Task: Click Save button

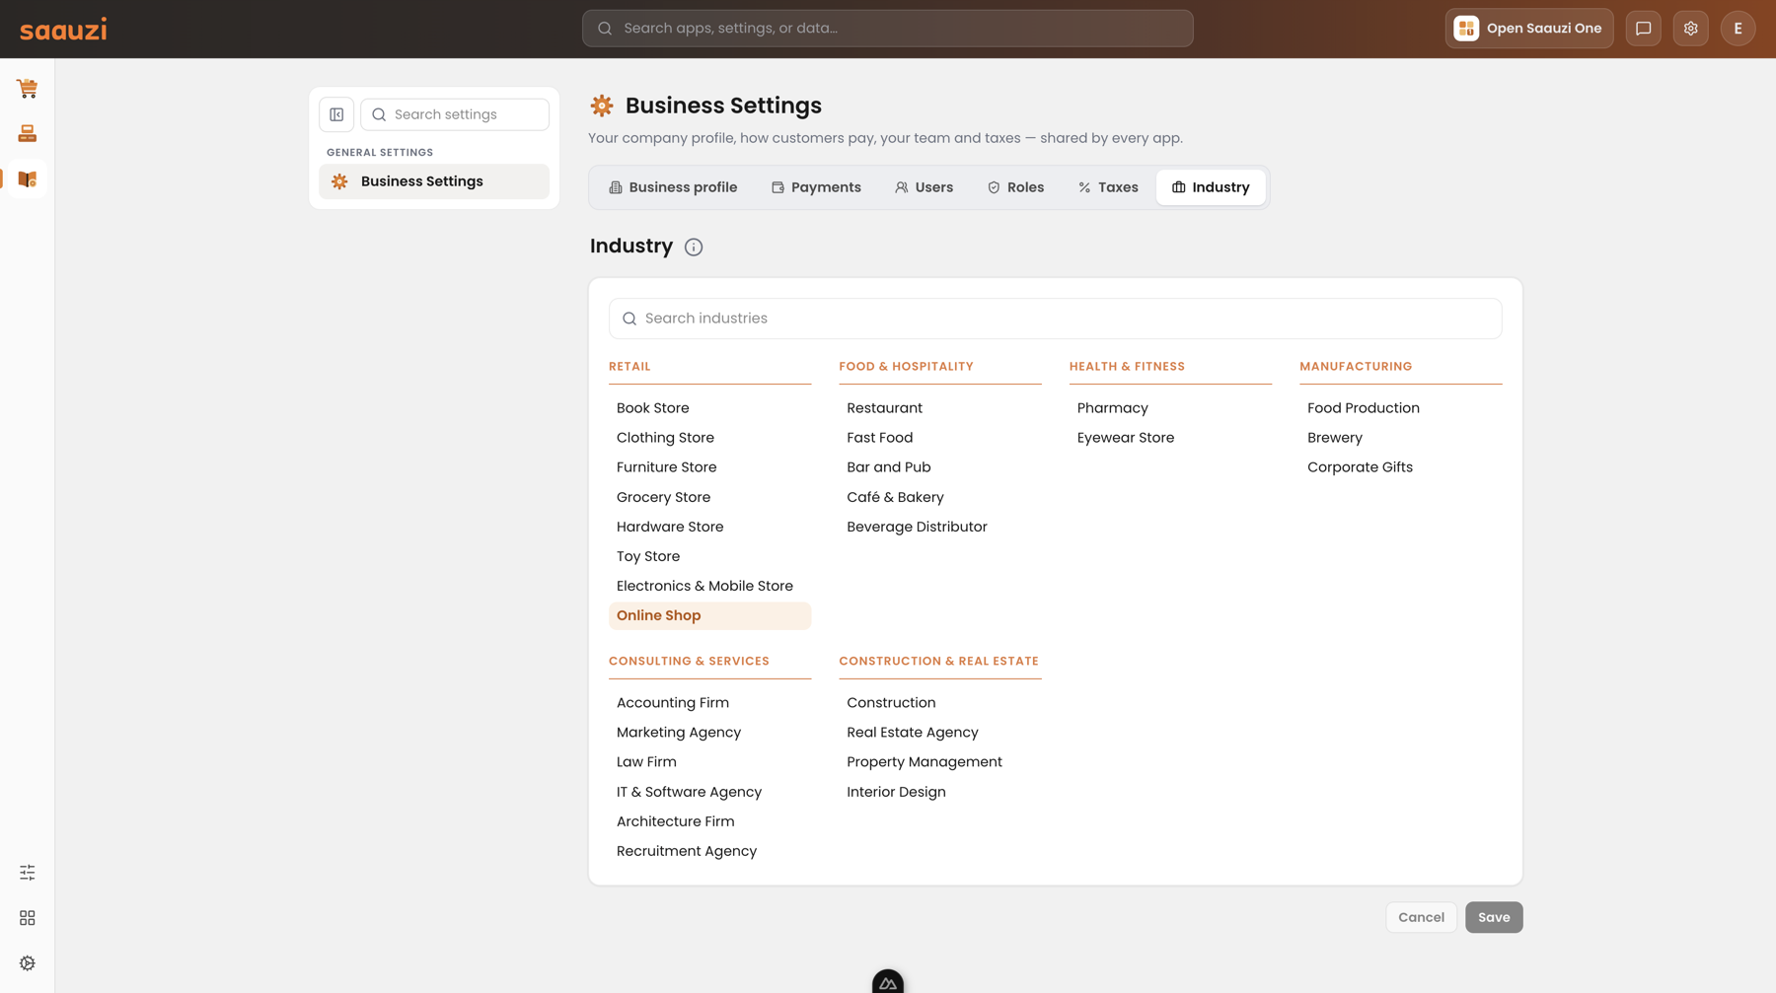Action: tap(1494, 917)
